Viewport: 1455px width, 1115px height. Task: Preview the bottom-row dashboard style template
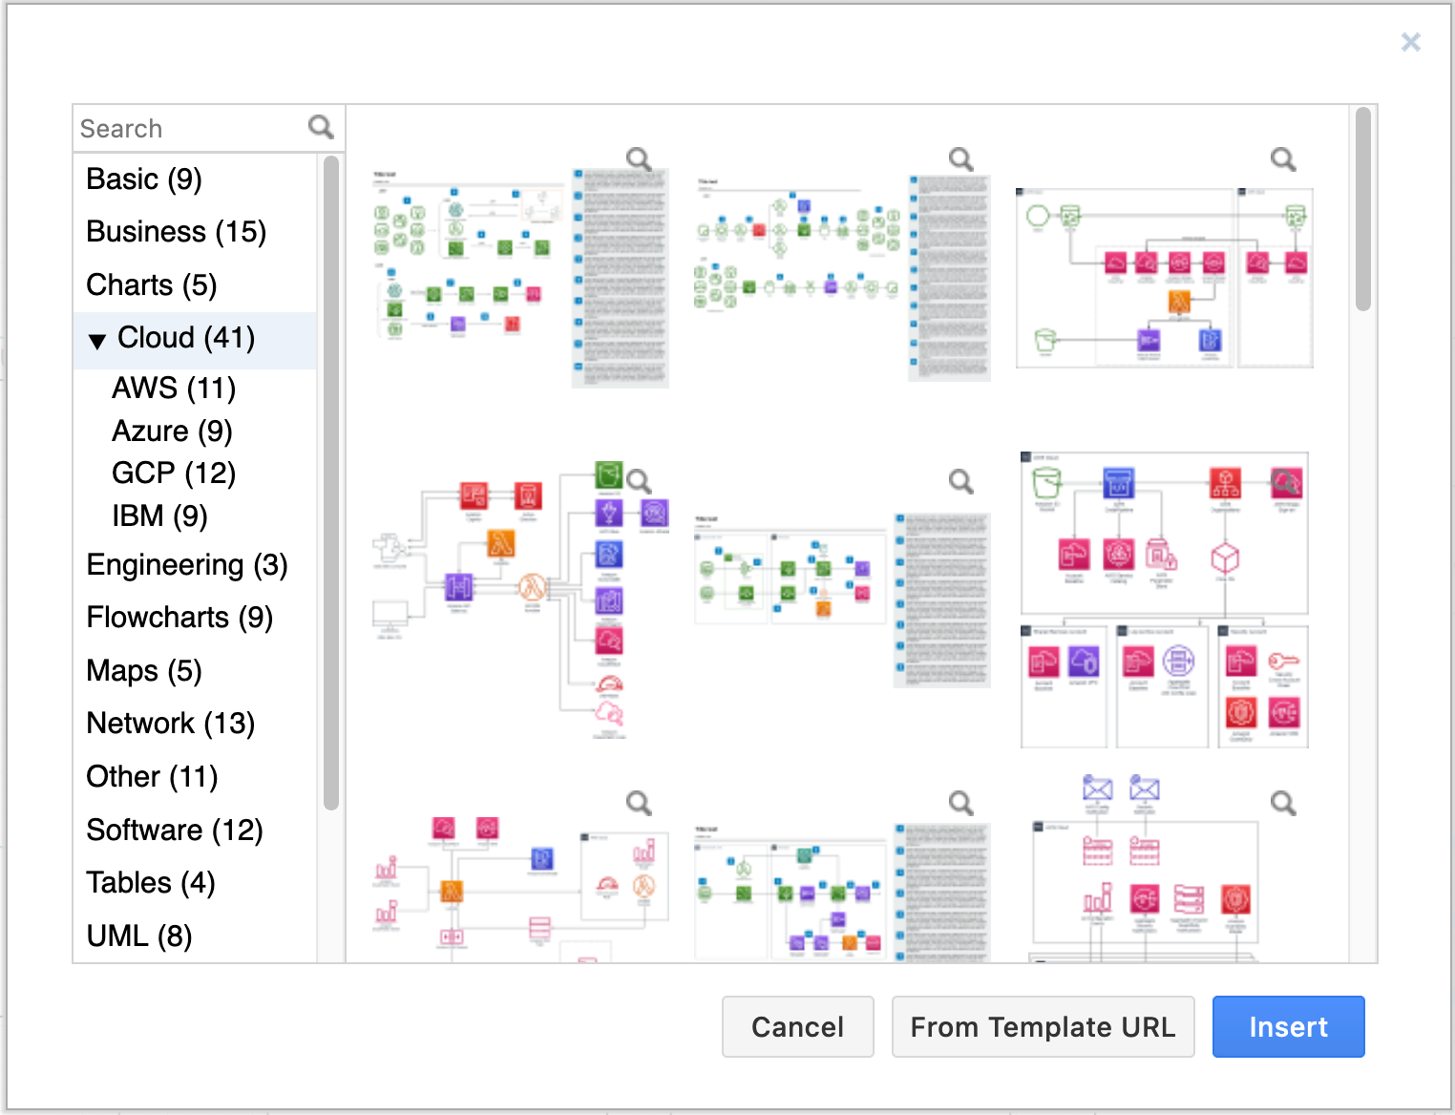(x=638, y=804)
